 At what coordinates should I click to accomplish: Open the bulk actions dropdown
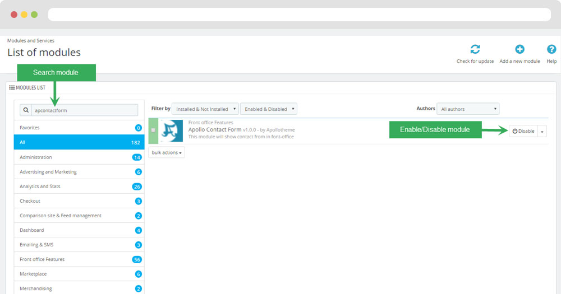167,152
